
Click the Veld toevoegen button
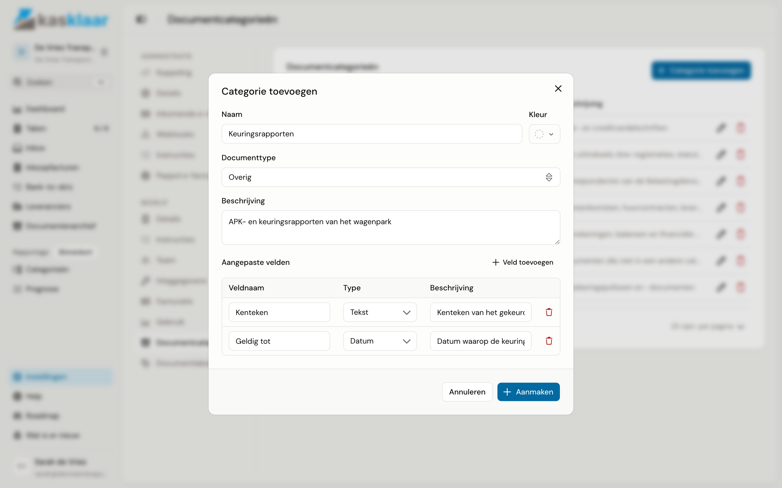pos(522,262)
